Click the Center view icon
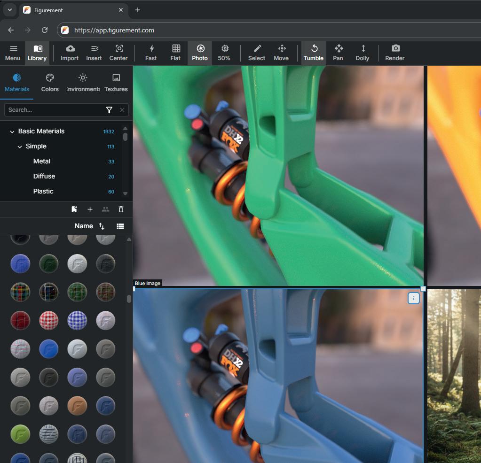 [118, 53]
